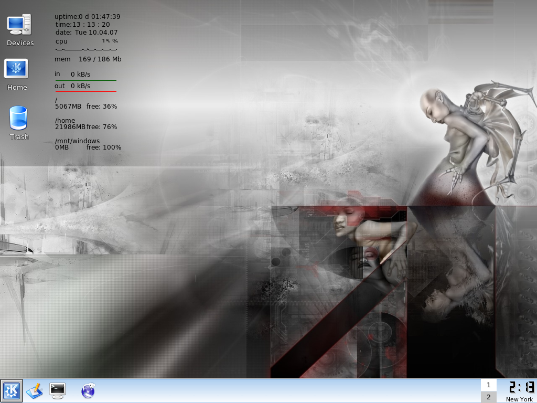
Task: Click the panel digital clock
Action: (x=521, y=387)
